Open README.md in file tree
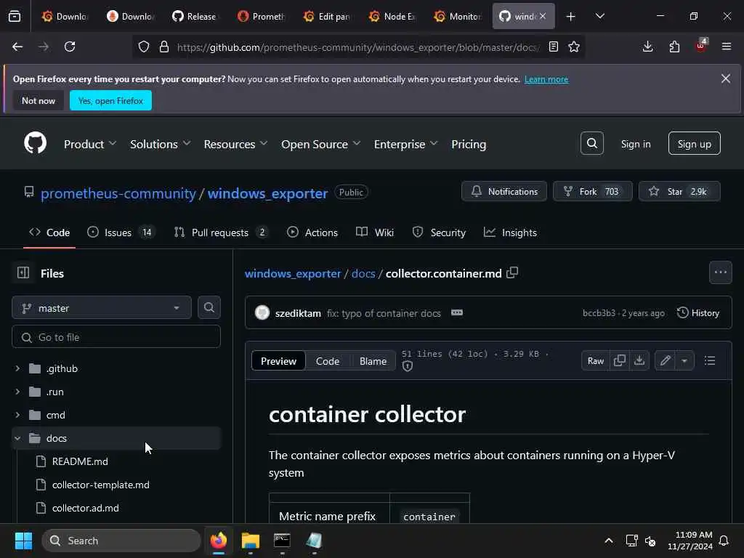 point(80,461)
